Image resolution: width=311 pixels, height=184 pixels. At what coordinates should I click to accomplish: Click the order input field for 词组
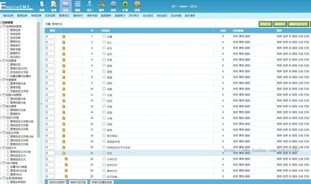50,124
